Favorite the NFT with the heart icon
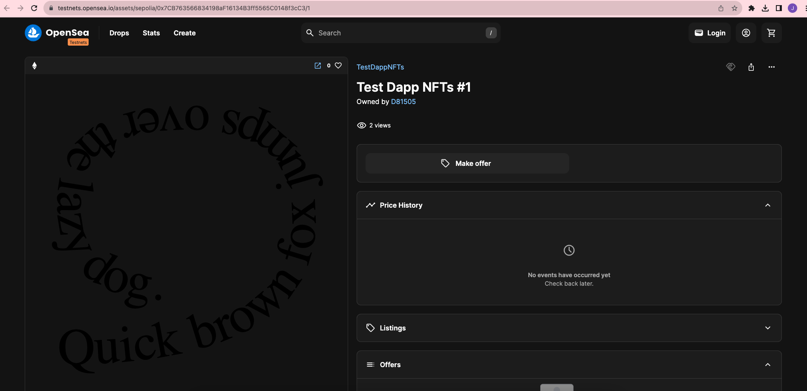This screenshot has height=391, width=807. click(x=338, y=66)
